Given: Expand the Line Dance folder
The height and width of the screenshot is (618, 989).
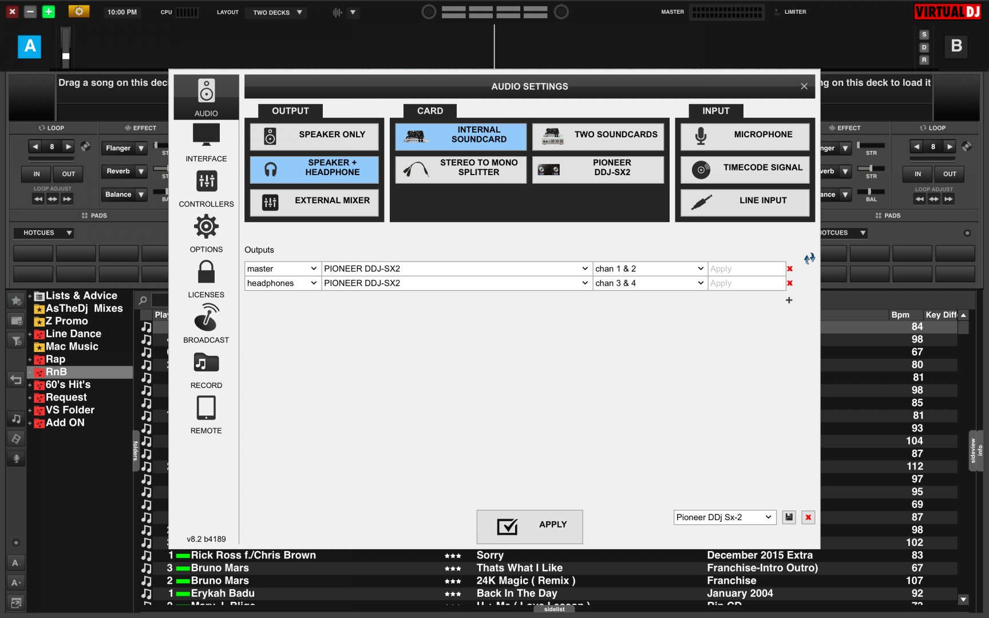Looking at the screenshot, I should coord(30,334).
